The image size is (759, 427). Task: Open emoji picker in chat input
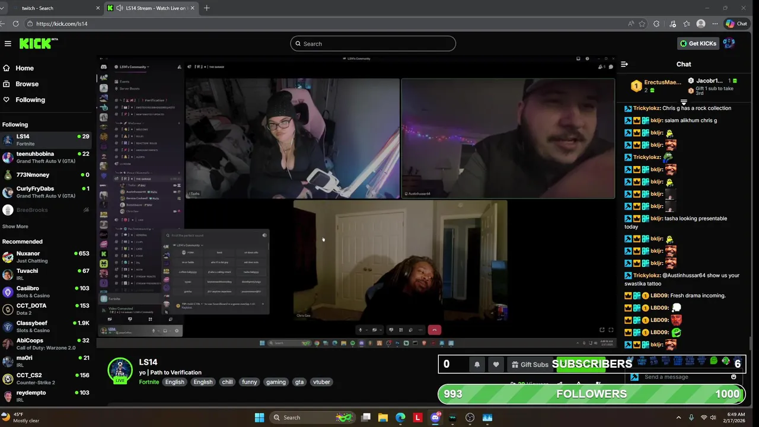(734, 377)
